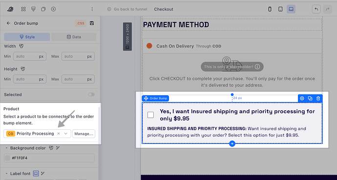Click the Manage... button
Viewport: 337px width, 180px height.
coord(84,134)
